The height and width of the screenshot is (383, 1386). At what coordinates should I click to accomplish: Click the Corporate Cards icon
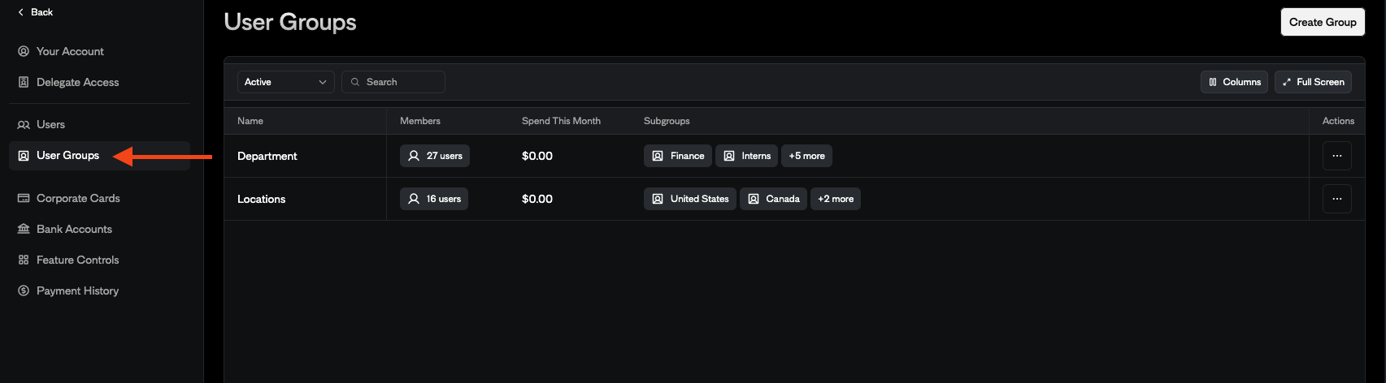coord(24,198)
